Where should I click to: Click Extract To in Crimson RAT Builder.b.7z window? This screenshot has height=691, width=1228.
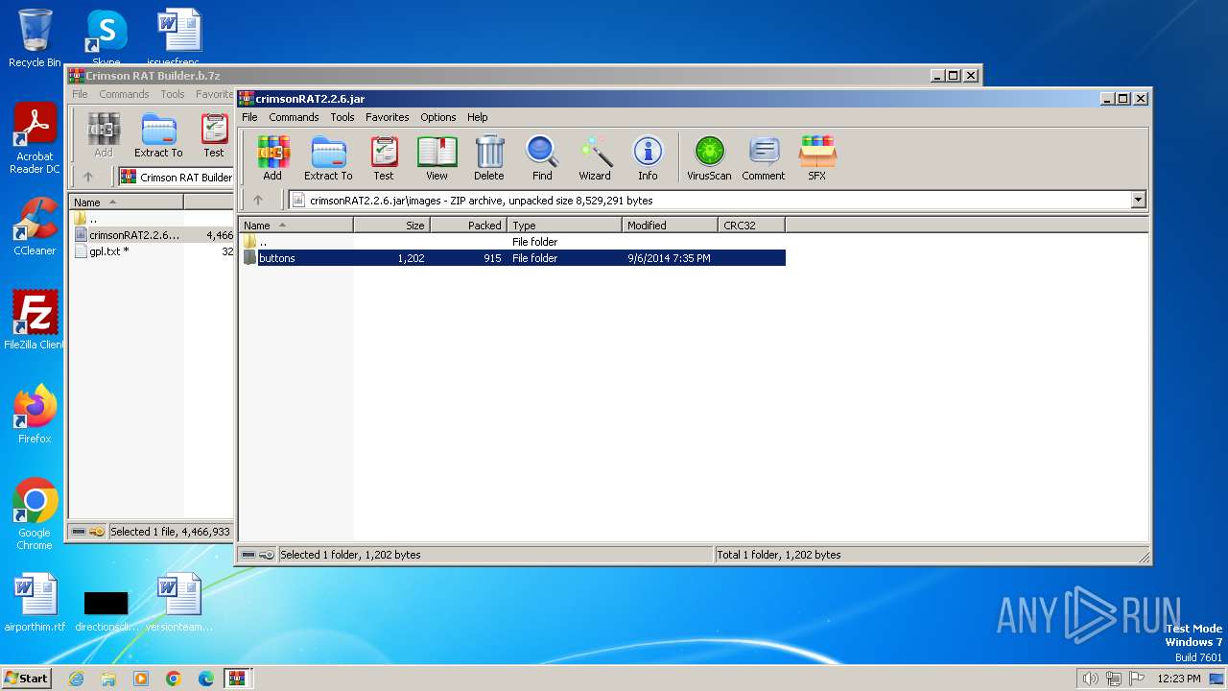coord(158,134)
